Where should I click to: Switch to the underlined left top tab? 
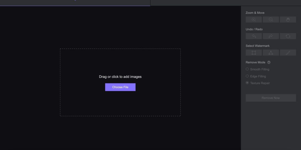tap(75, 3)
